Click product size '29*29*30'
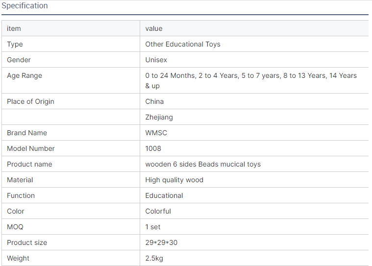 click(162, 242)
